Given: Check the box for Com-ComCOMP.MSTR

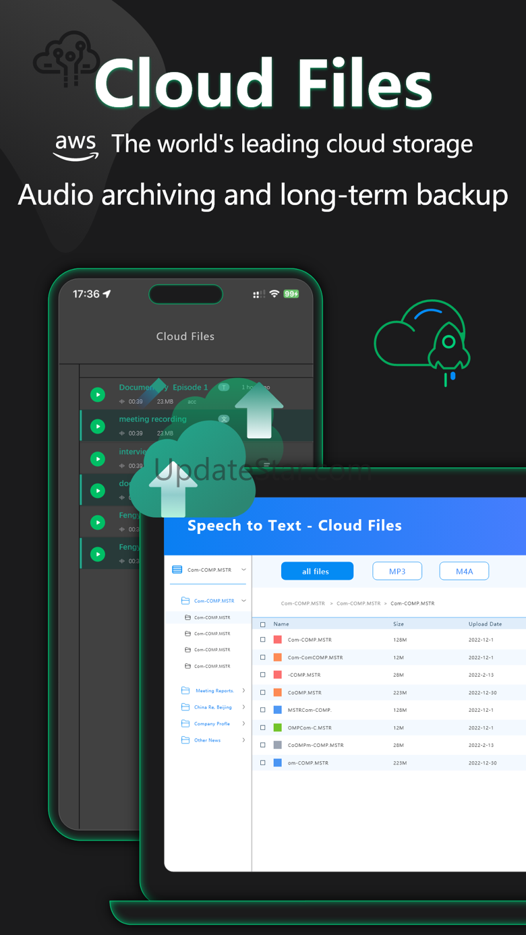Looking at the screenshot, I should [x=263, y=657].
